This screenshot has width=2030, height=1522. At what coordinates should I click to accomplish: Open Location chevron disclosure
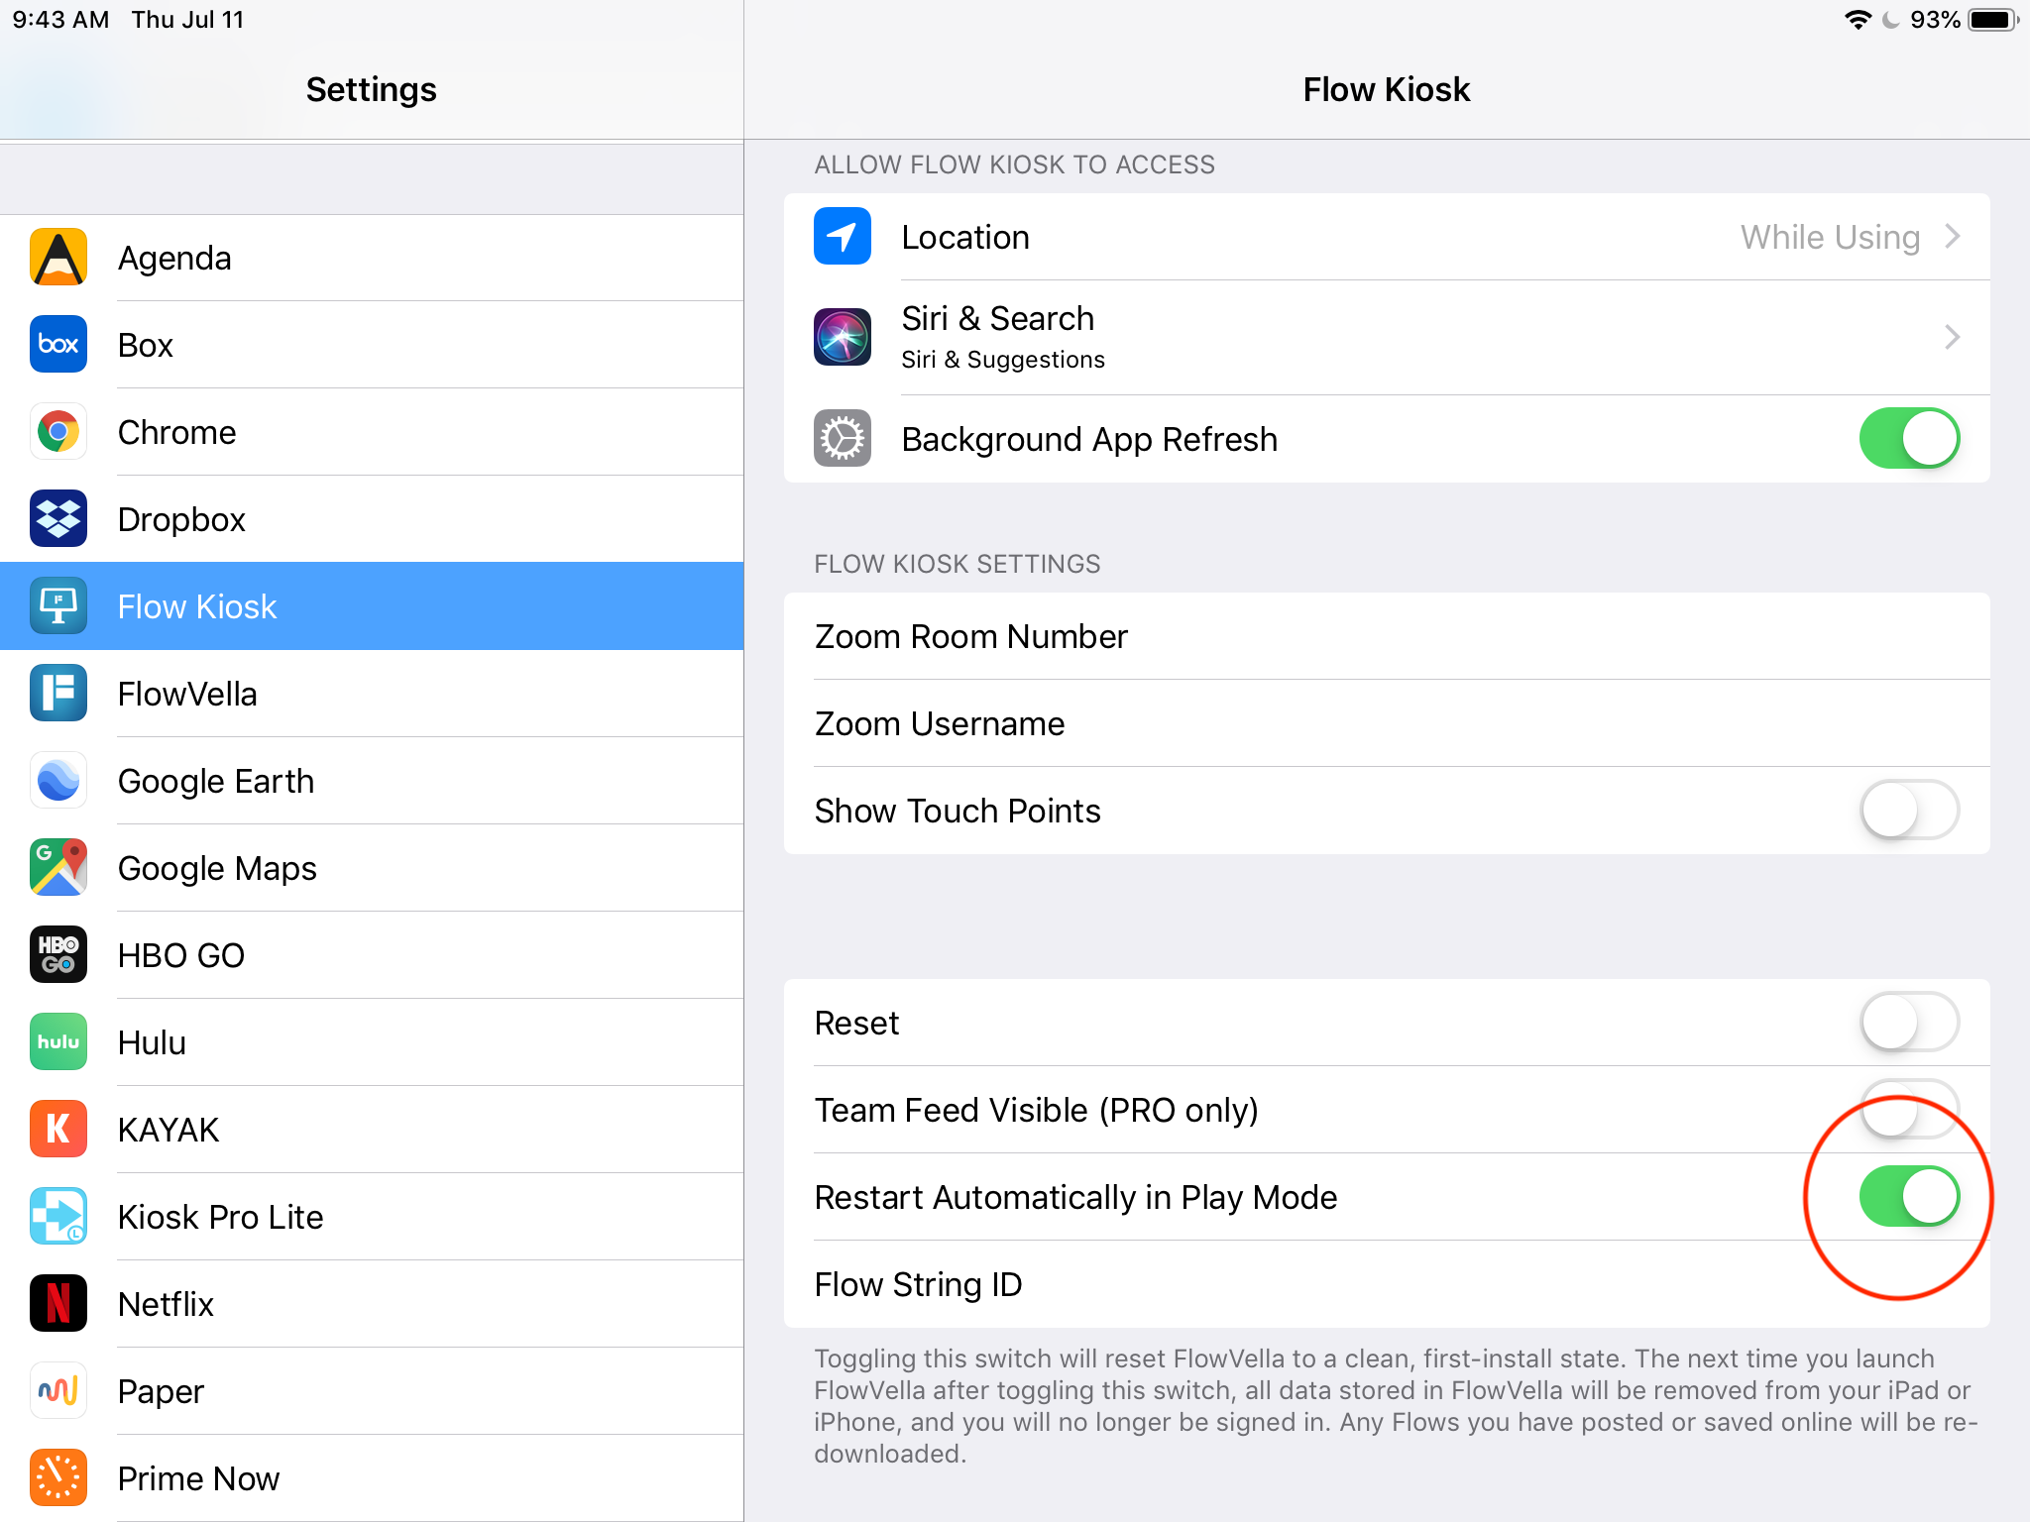click(1953, 237)
